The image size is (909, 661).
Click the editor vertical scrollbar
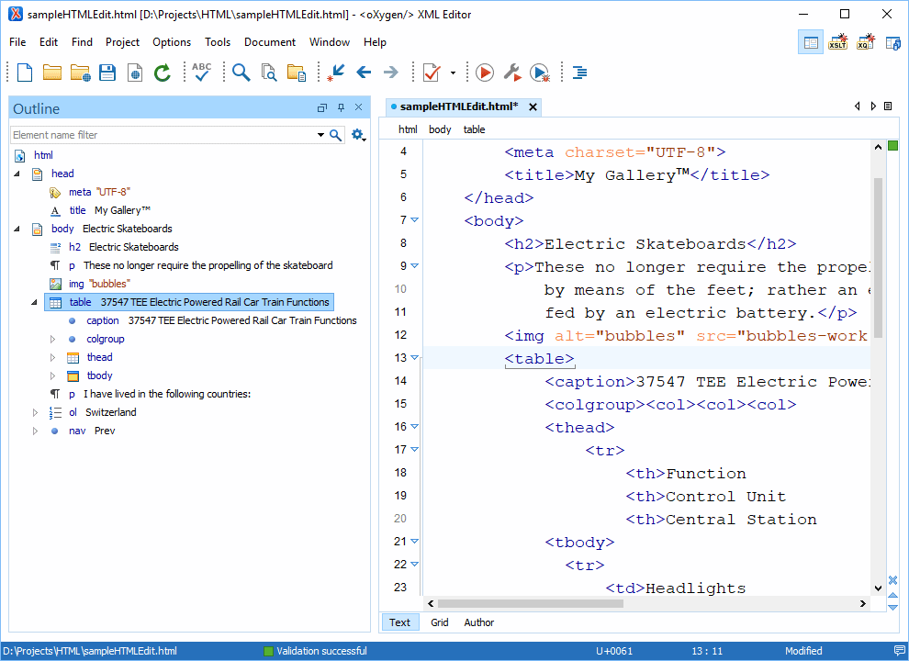[878, 258]
